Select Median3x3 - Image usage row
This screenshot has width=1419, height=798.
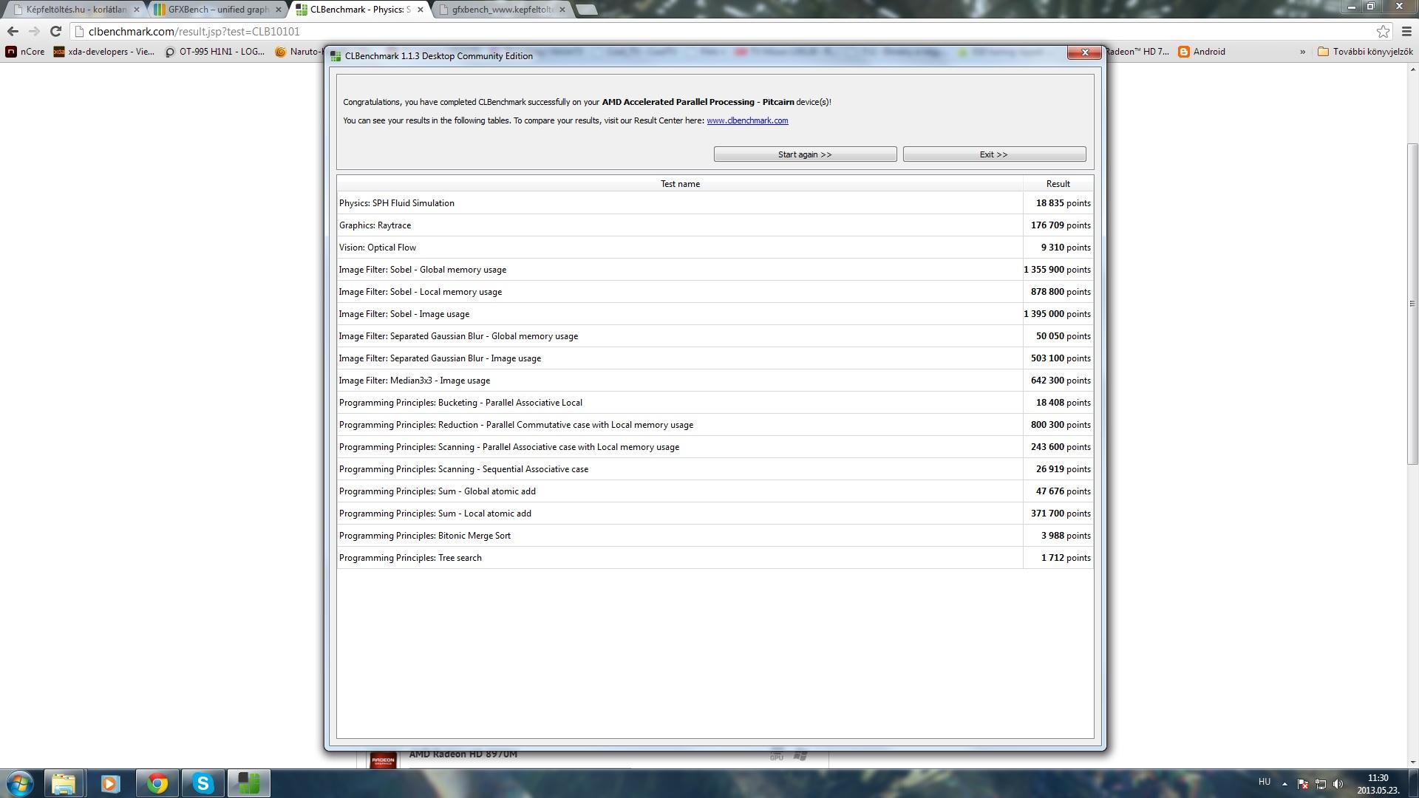pos(715,381)
